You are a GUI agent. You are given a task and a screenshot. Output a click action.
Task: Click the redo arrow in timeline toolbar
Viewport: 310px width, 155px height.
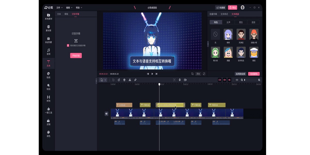click(119, 80)
